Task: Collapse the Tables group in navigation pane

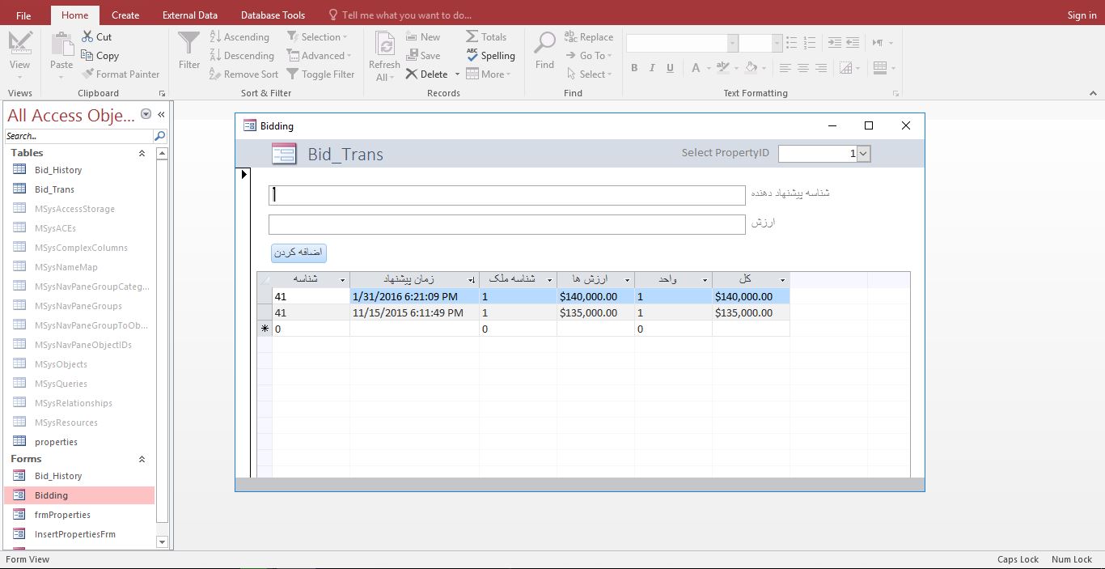Action: [x=142, y=153]
